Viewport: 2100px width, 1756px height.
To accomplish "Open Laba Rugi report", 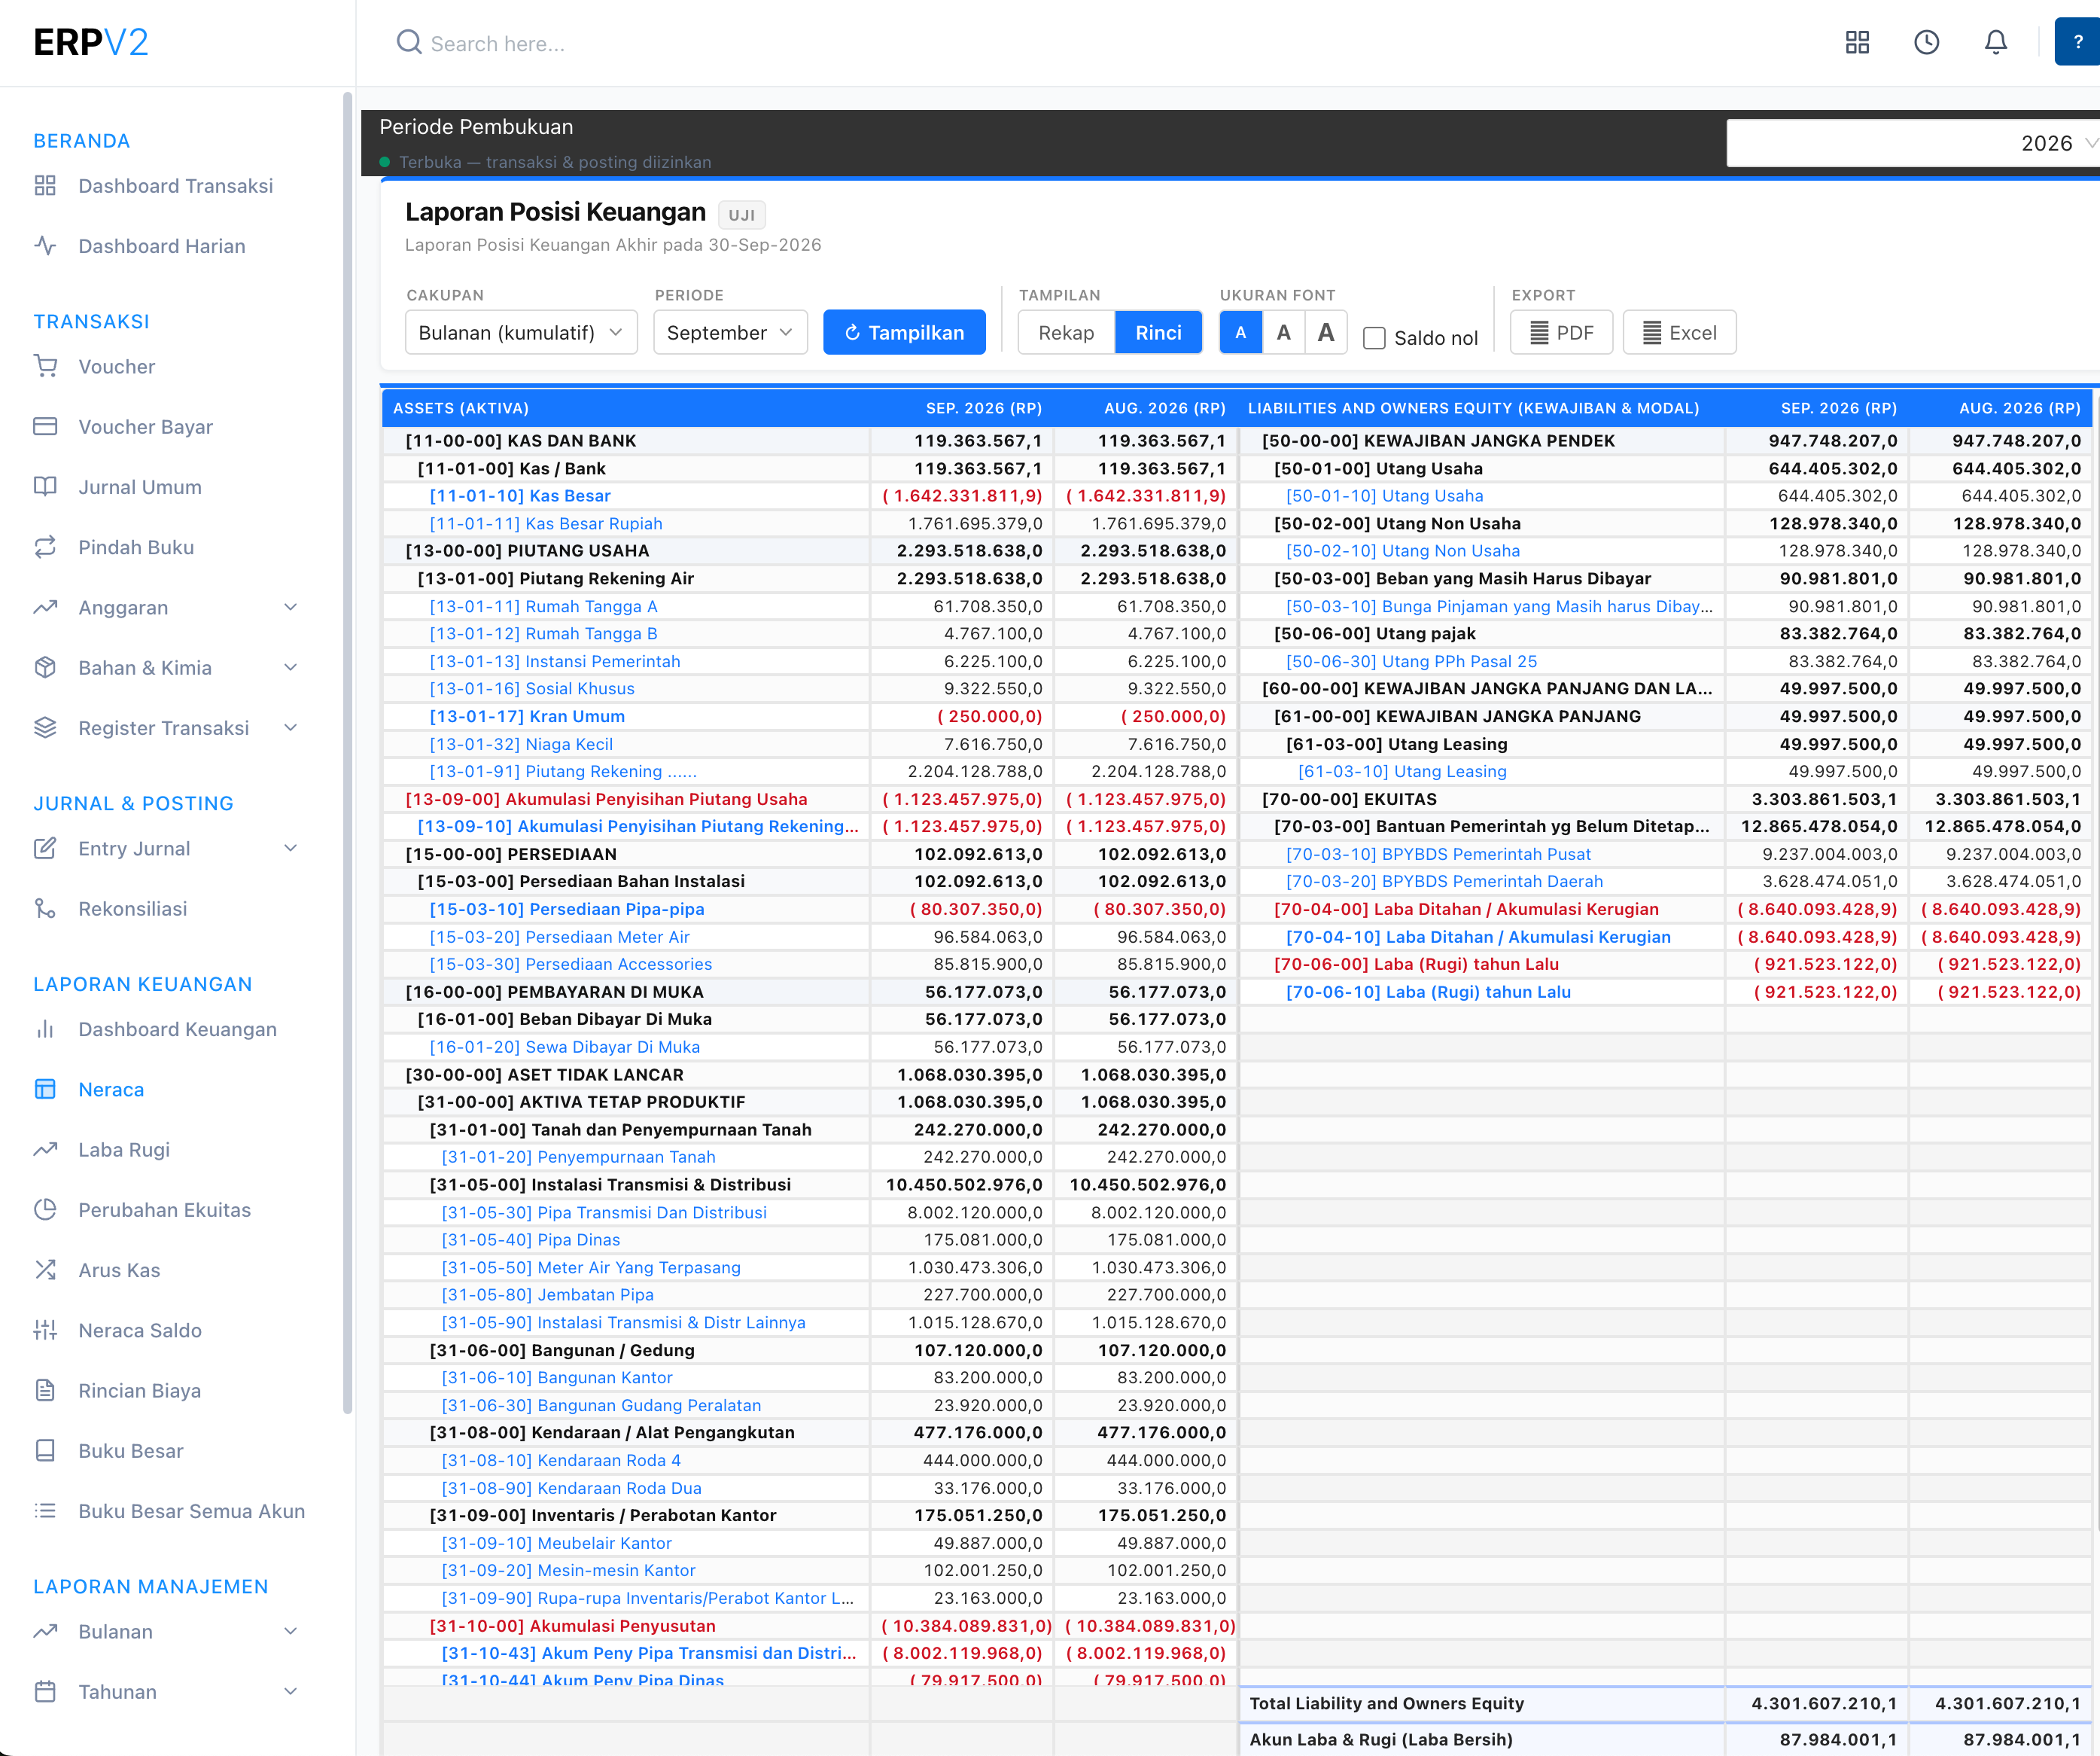I will click(124, 1150).
